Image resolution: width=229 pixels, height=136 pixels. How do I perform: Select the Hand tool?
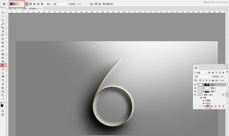(x=3, y=92)
